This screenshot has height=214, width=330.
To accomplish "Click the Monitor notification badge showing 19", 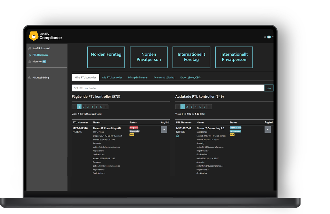I will point(44,62).
